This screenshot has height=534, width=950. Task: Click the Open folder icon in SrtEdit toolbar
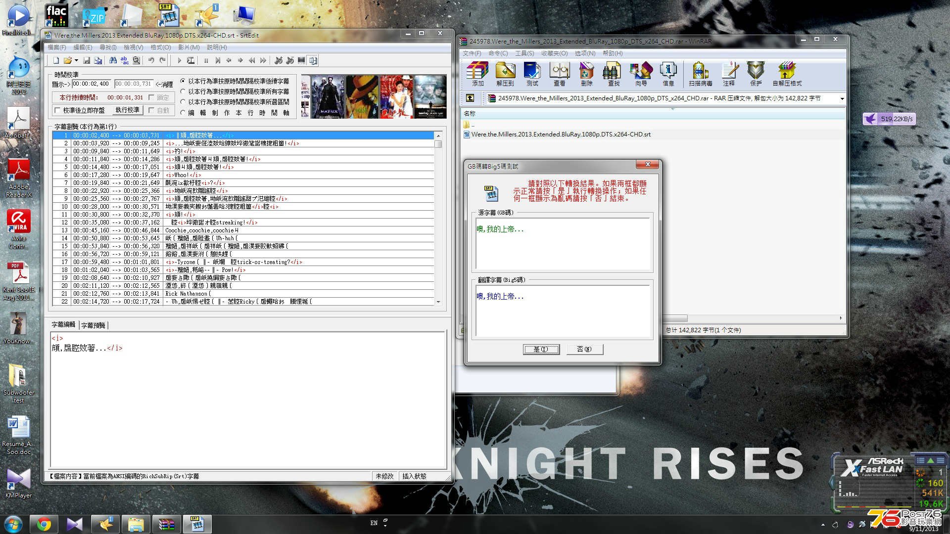[x=67, y=60]
